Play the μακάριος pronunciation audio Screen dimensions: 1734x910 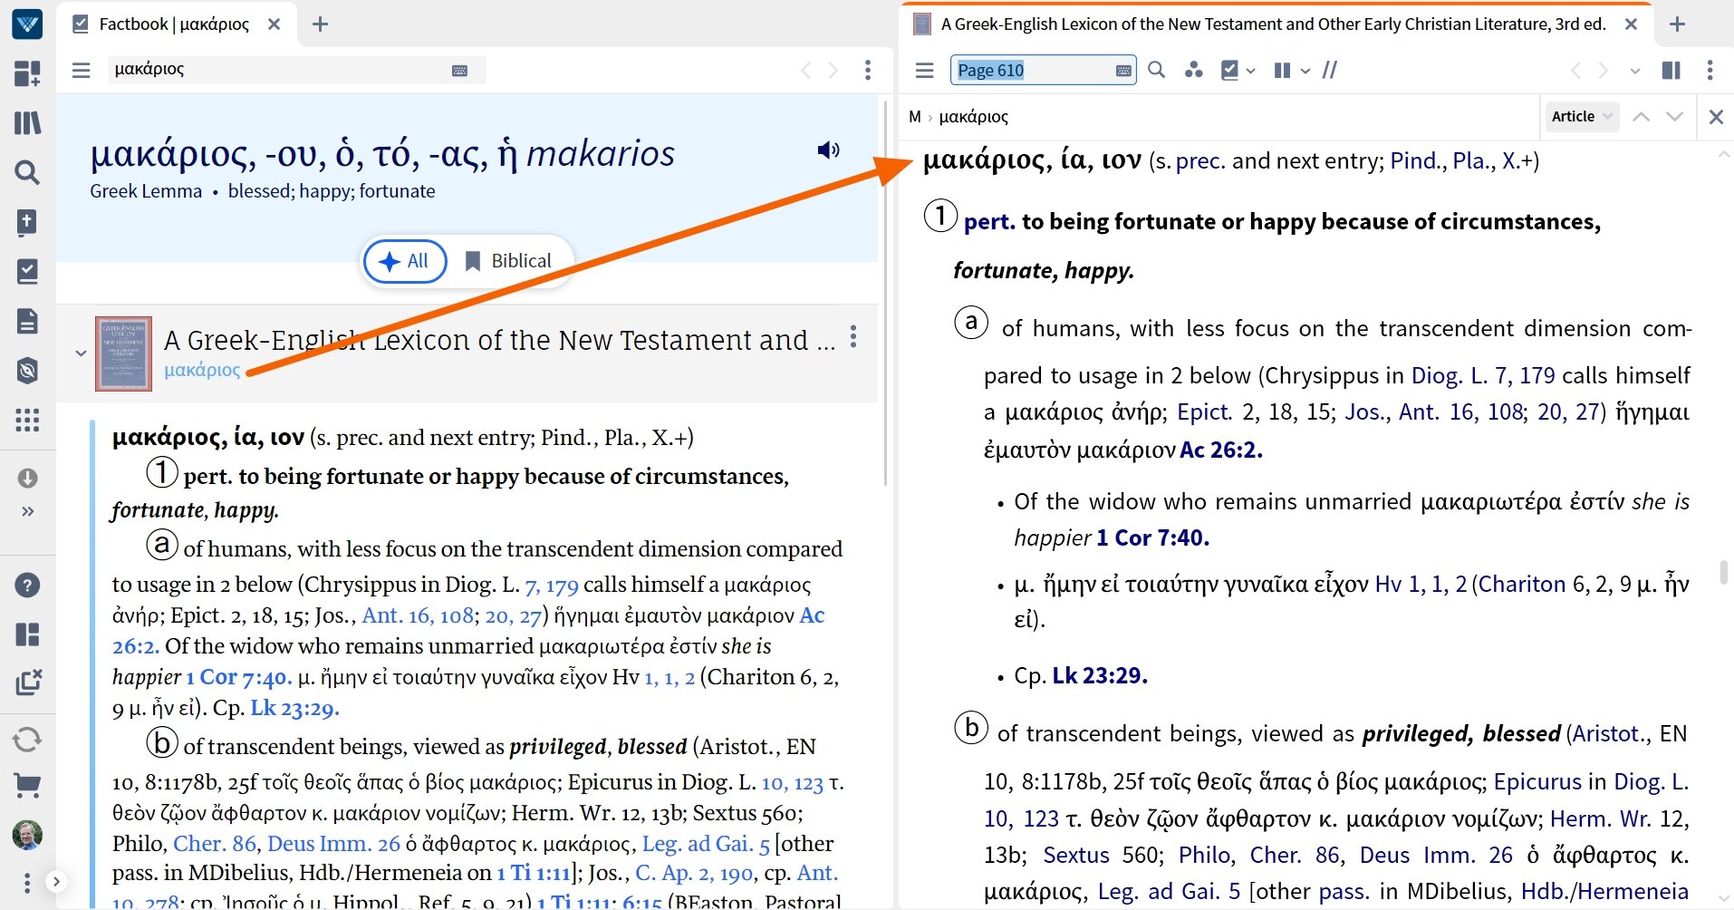click(828, 150)
